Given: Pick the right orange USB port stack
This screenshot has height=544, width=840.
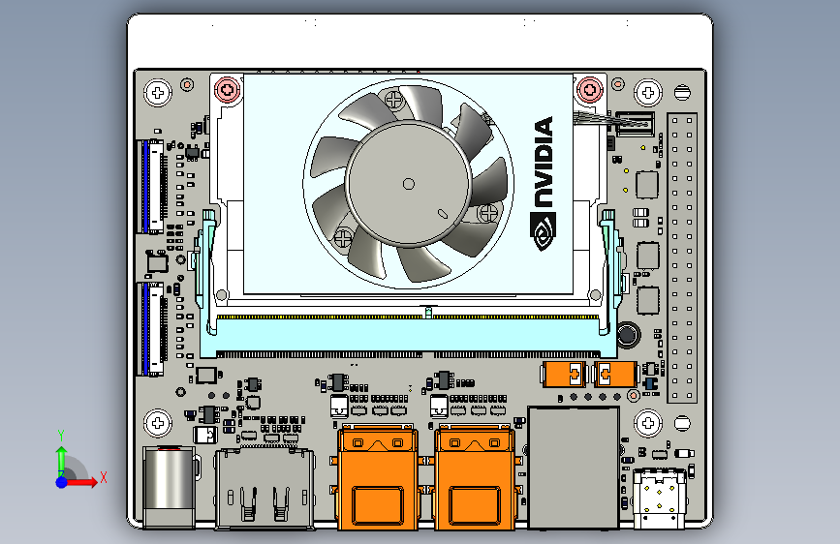Looking at the screenshot, I should click(x=476, y=477).
